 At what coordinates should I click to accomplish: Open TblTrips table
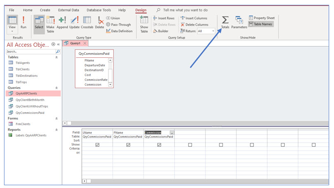coord(21,82)
